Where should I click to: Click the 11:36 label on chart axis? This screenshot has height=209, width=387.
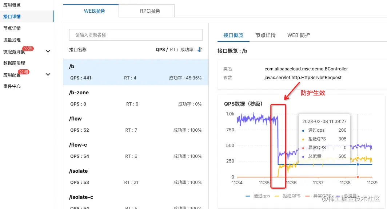pyautogui.click(x=291, y=183)
